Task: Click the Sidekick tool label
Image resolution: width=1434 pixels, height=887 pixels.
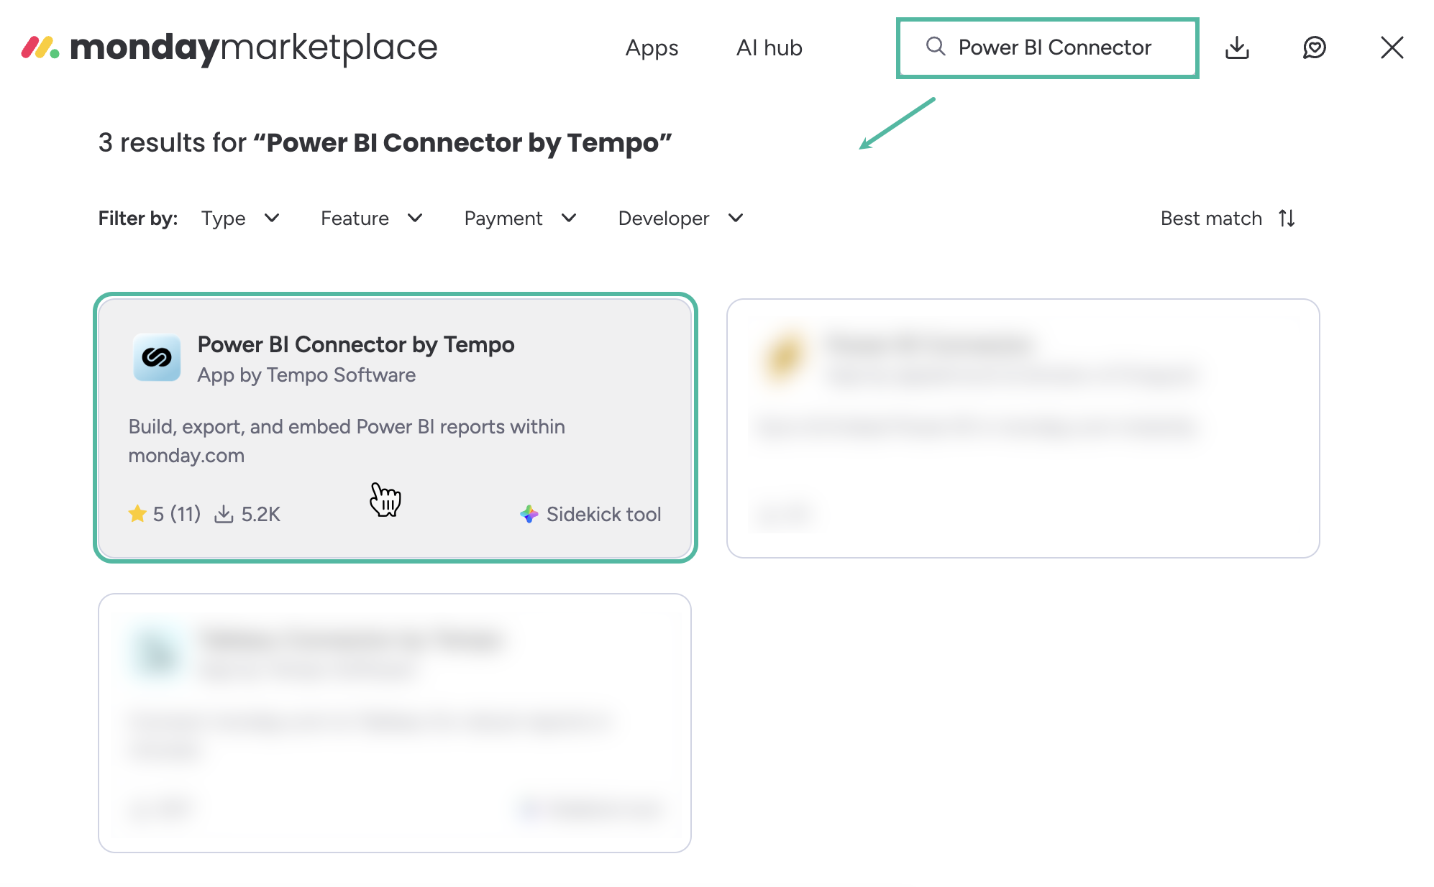Action: [x=603, y=514]
